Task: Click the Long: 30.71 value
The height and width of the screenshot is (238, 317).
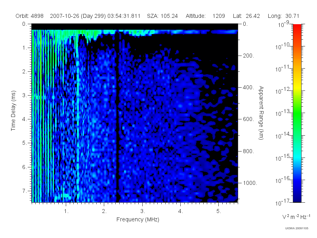Action: point(283,16)
